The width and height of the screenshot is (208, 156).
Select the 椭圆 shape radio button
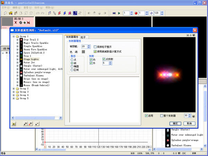coord(72,66)
